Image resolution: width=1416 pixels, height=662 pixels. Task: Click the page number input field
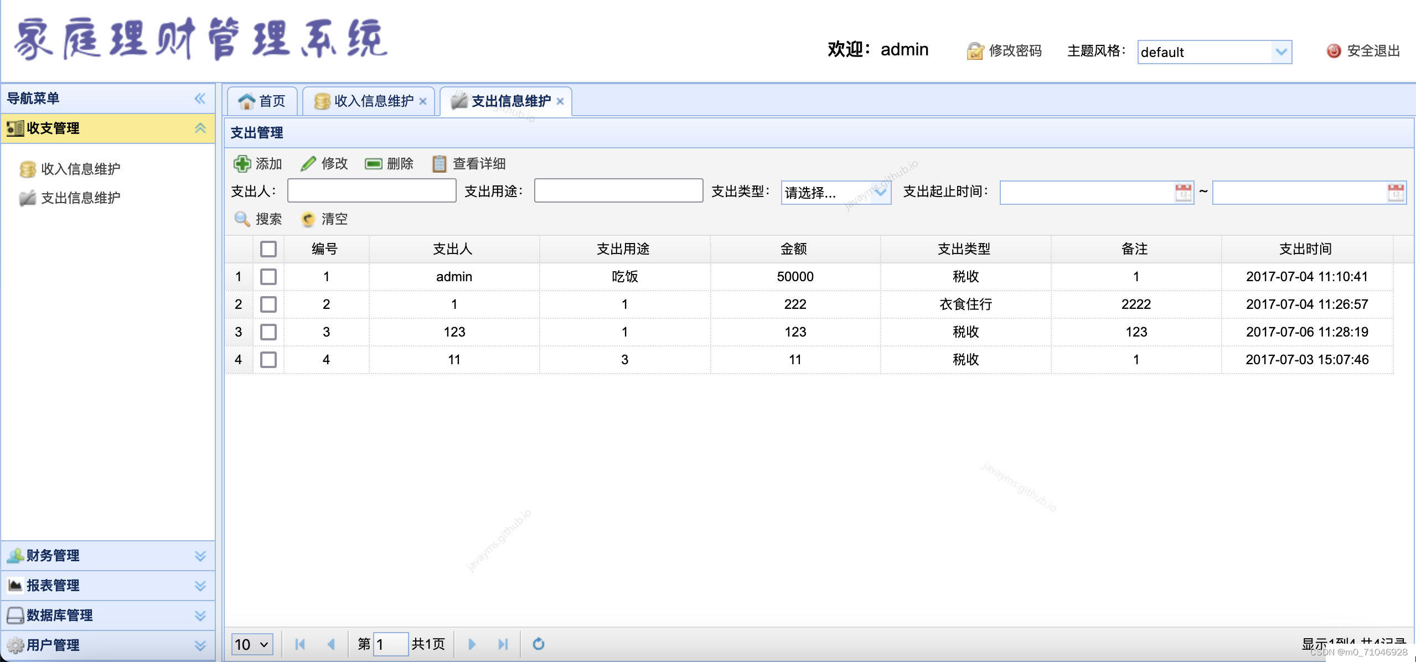pyautogui.click(x=391, y=644)
